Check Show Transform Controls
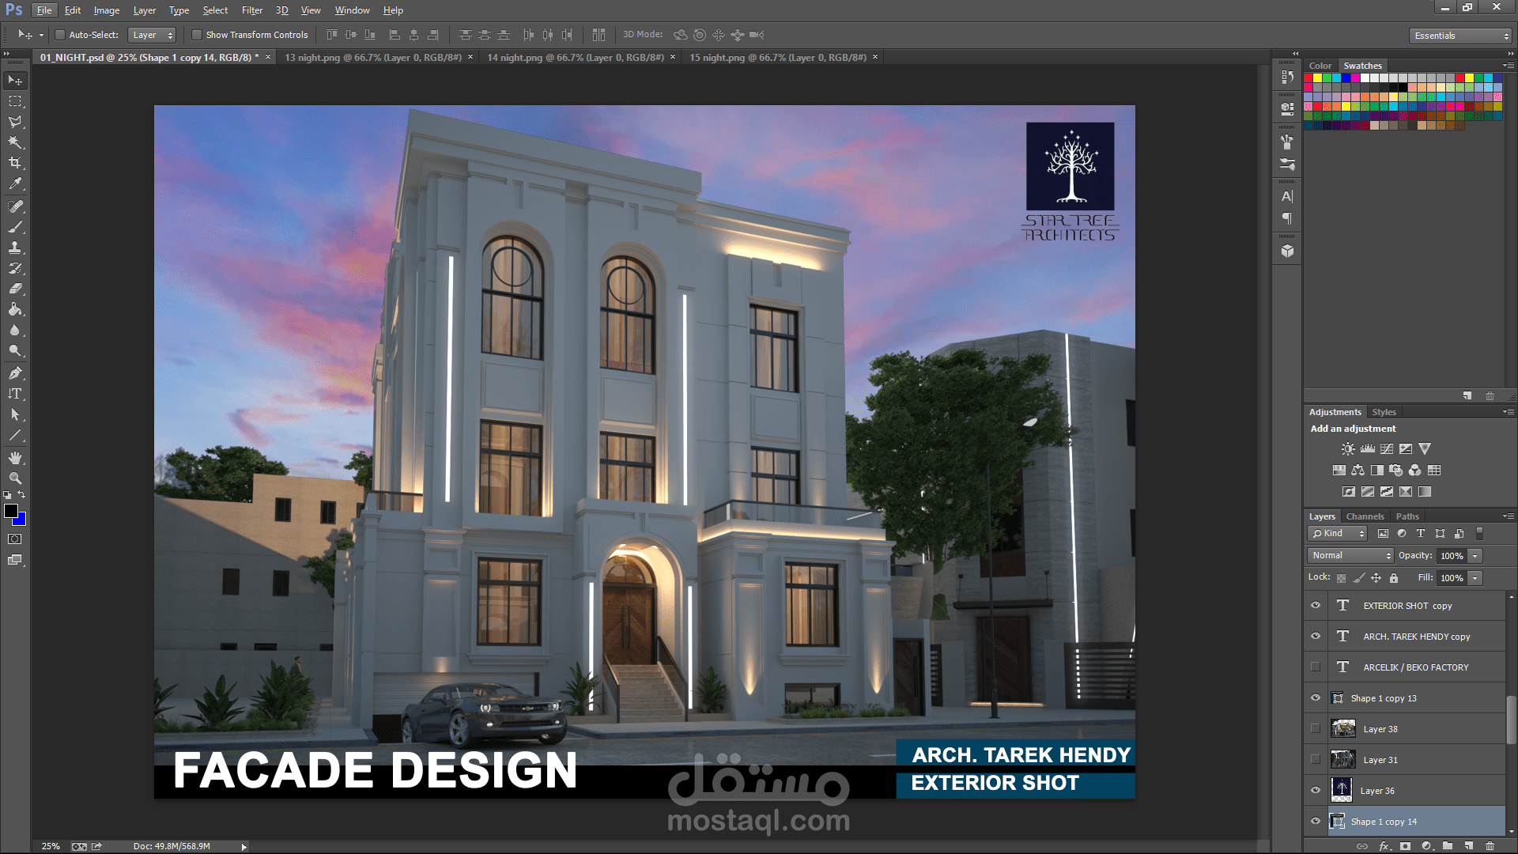The image size is (1518, 854). pos(197,35)
